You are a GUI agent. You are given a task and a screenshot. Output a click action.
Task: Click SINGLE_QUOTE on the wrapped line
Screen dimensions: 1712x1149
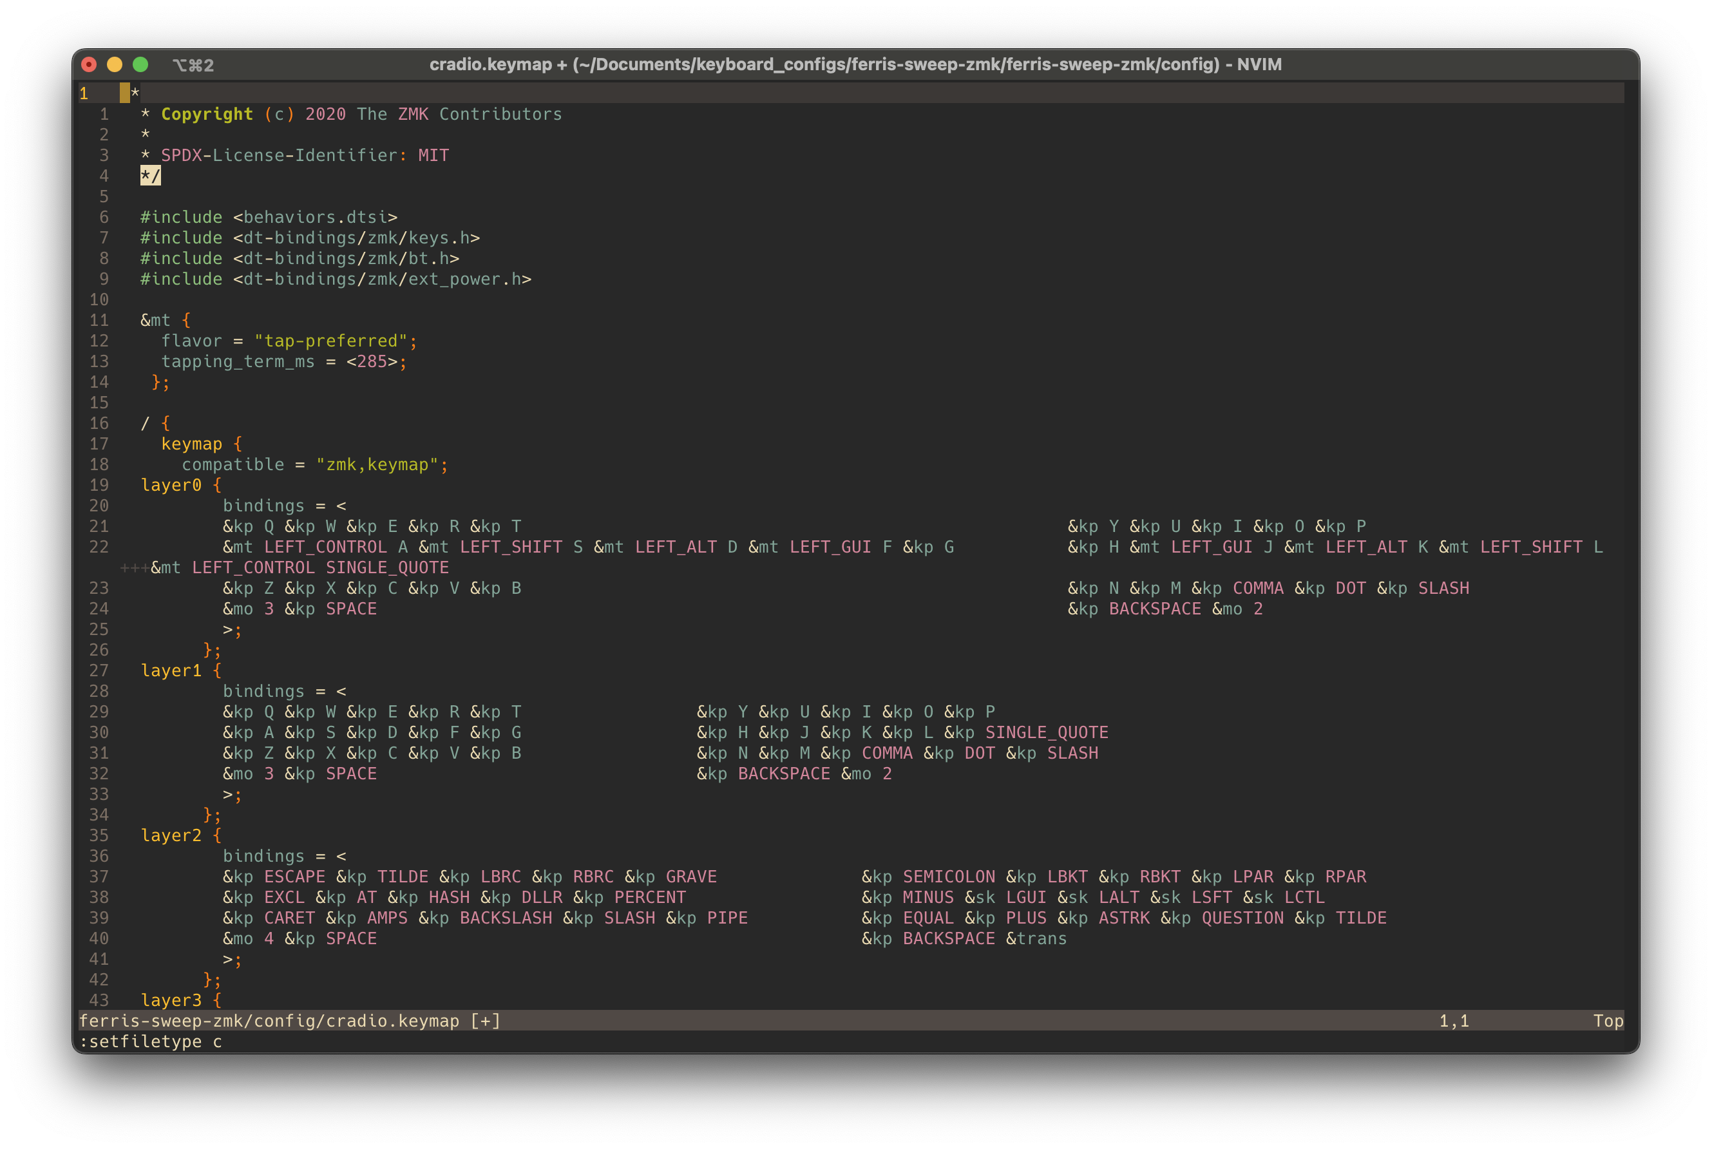(x=387, y=568)
